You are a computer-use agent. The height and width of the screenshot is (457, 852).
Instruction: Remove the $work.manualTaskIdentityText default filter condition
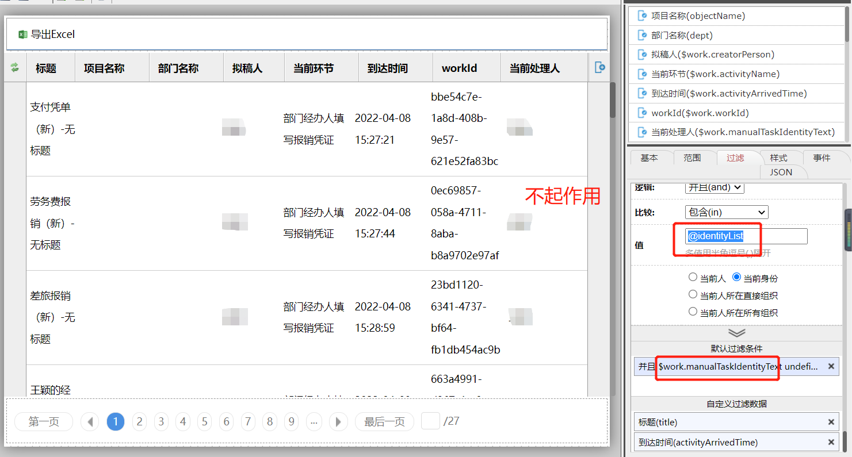[831, 366]
